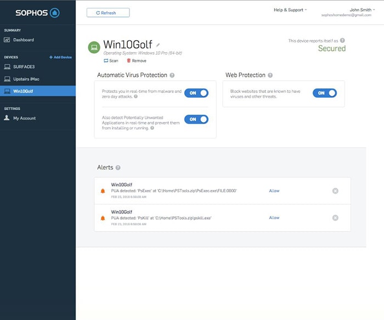Start a Scan on Win10Golf
The height and width of the screenshot is (320, 384).
coord(111,60)
